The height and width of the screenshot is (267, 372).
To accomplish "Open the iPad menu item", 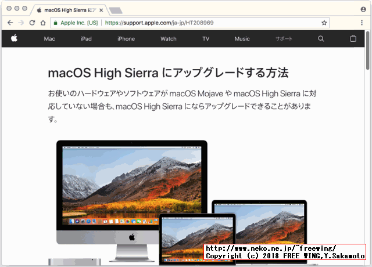I will pos(86,39).
